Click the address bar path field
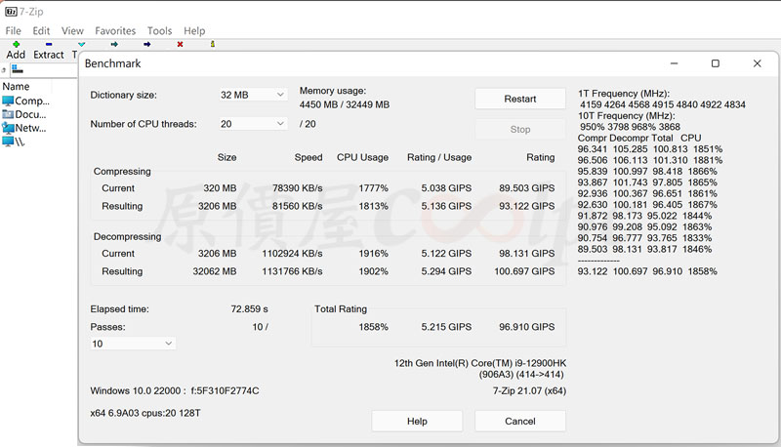The height and width of the screenshot is (447, 781). click(x=43, y=69)
